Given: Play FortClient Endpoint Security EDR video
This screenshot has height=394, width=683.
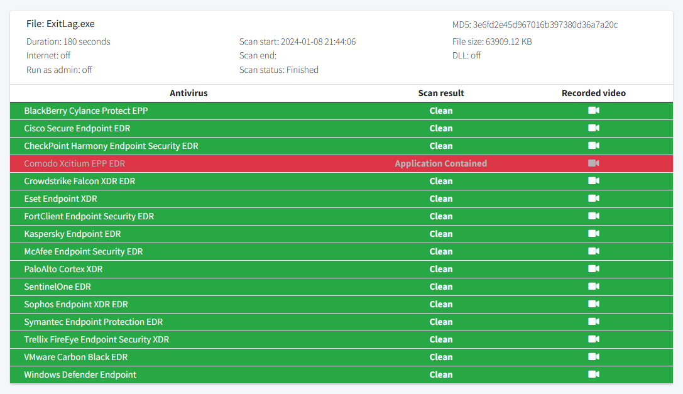Looking at the screenshot, I should pyautogui.click(x=594, y=216).
